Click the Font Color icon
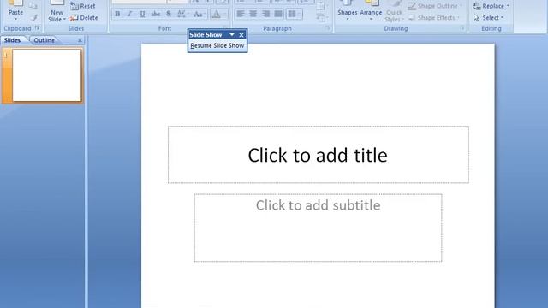The height and width of the screenshot is (308, 548). coord(217,14)
